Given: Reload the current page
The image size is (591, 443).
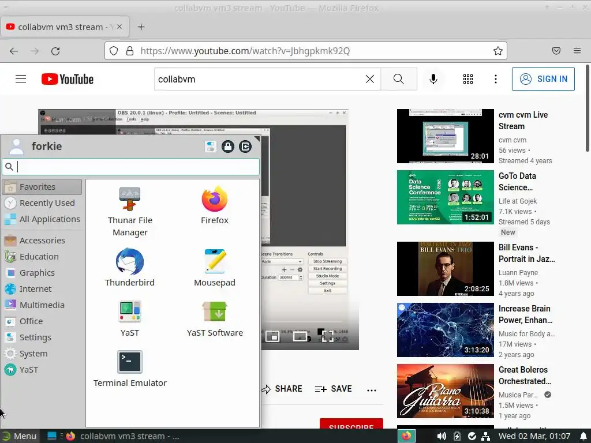Looking at the screenshot, I should pos(55,51).
